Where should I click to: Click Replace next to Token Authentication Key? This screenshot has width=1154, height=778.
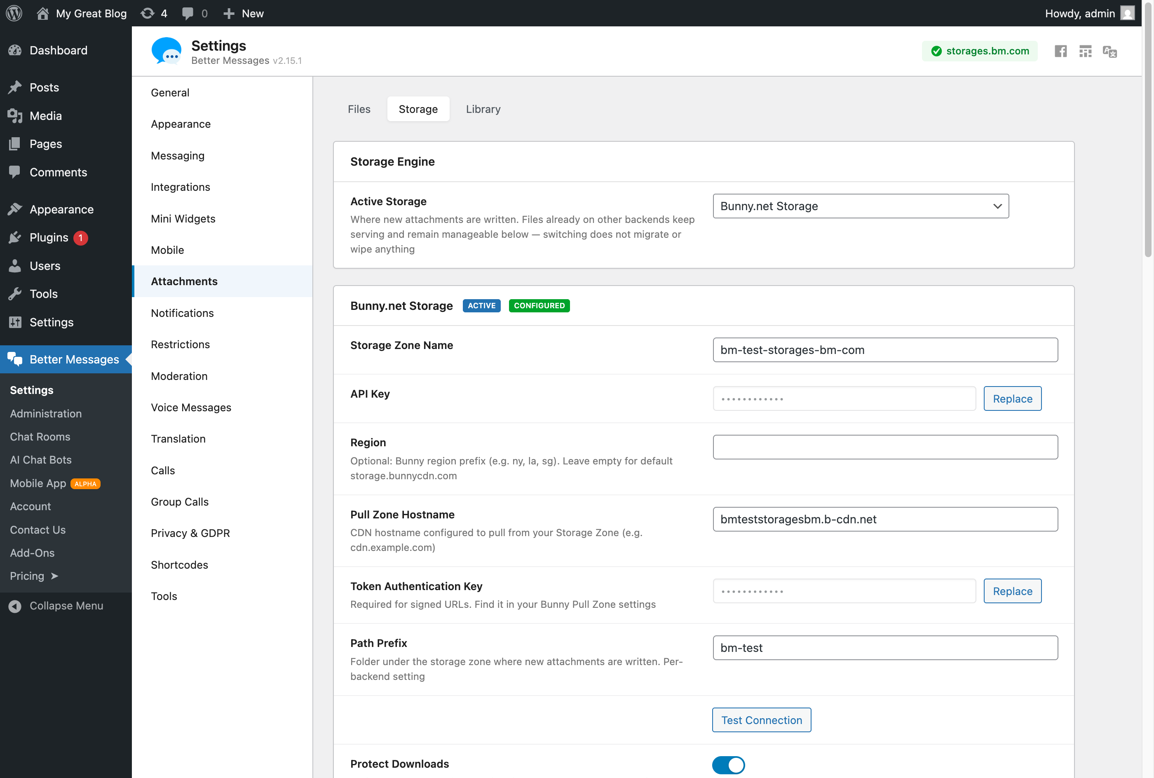[1012, 591]
